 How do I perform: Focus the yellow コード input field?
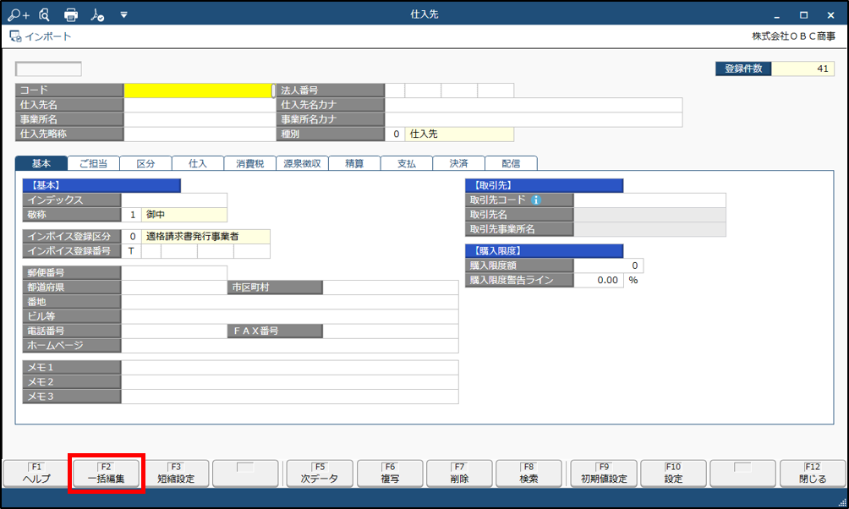[x=198, y=90]
